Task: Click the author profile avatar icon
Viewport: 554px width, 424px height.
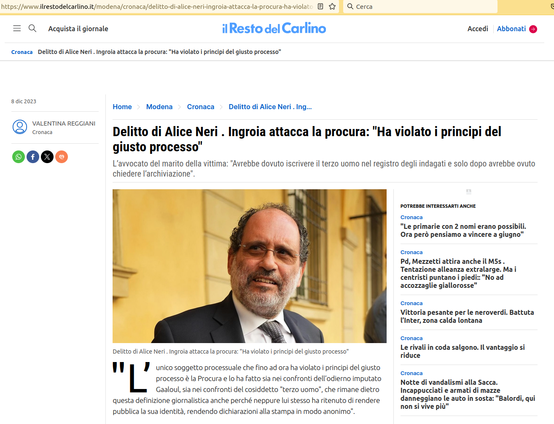Action: (20, 127)
